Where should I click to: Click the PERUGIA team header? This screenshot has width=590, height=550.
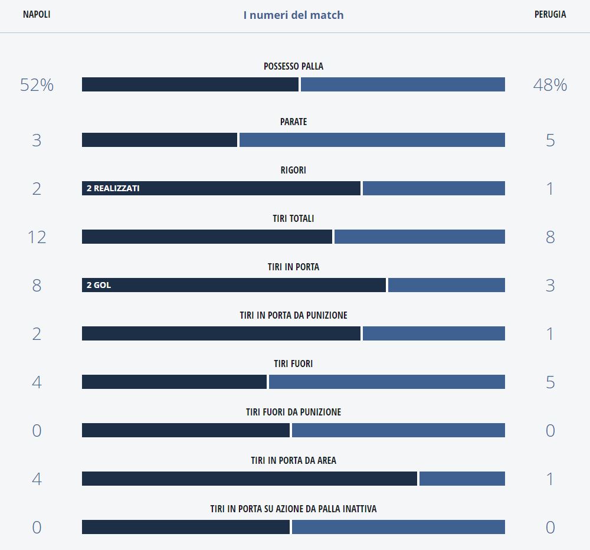click(550, 15)
